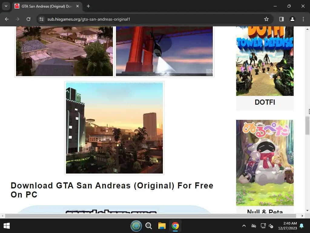Image resolution: width=310 pixels, height=233 pixels.
Task: View site information icon in address bar
Action: point(41,19)
